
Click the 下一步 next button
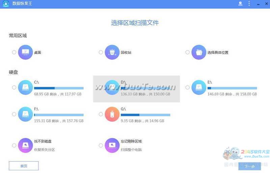pos(250,166)
